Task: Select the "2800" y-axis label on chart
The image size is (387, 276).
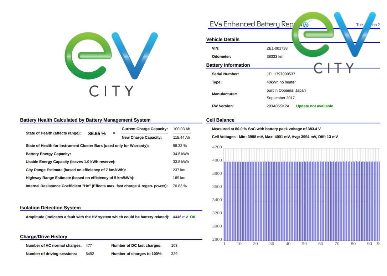Action: coord(217,239)
